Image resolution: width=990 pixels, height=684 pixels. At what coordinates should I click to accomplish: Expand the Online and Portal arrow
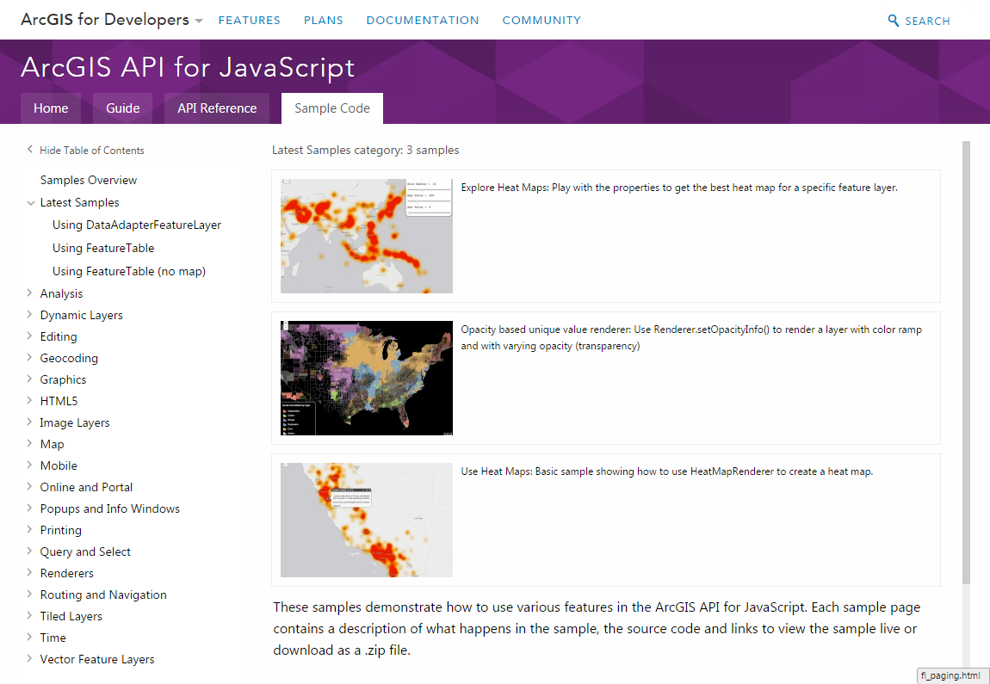tap(29, 486)
